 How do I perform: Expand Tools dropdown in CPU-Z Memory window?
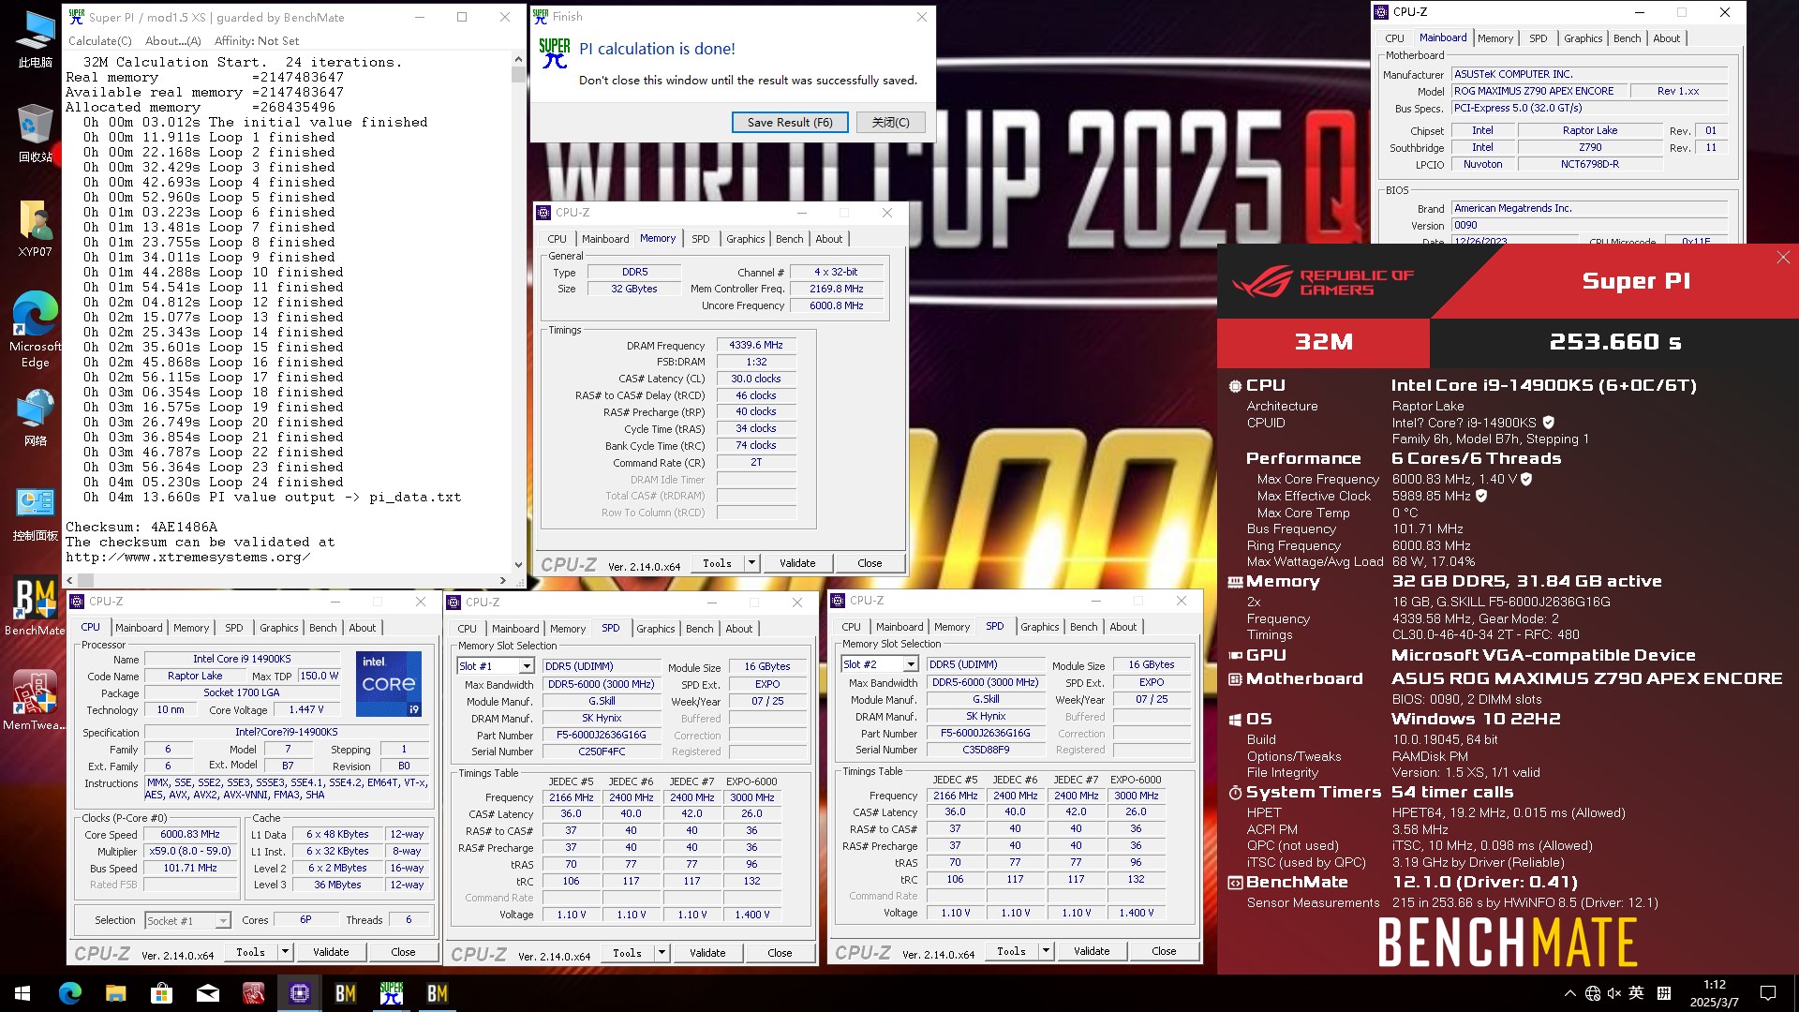click(x=751, y=563)
